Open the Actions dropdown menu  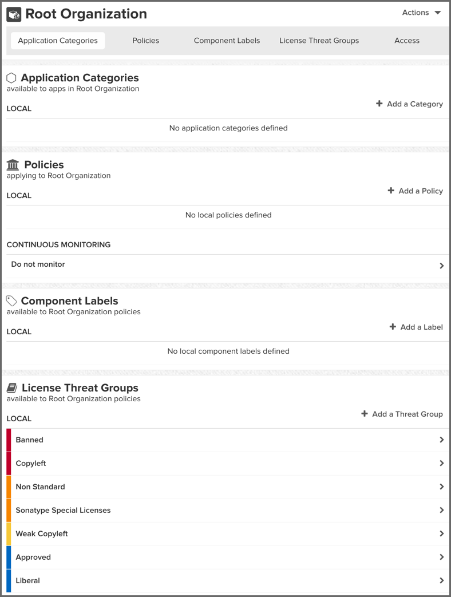click(421, 12)
